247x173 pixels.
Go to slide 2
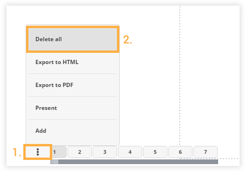[80, 152]
